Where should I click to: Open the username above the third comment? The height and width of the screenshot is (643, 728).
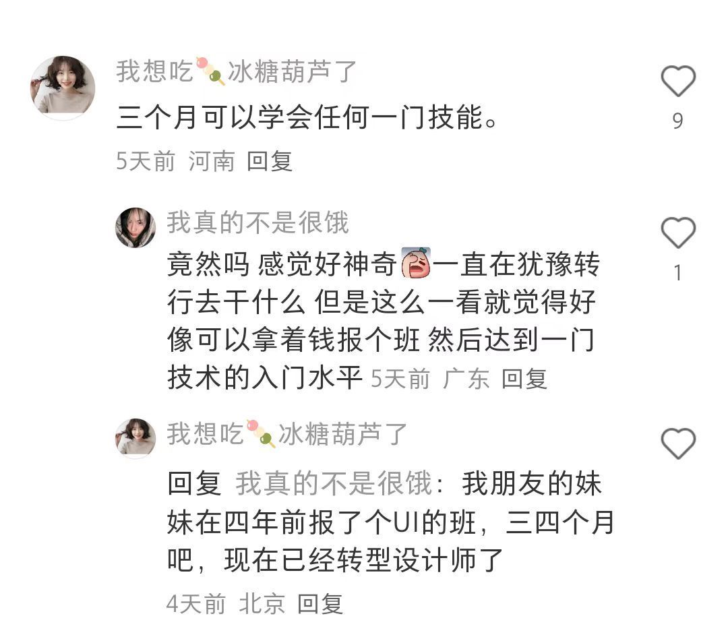pyautogui.click(x=287, y=433)
